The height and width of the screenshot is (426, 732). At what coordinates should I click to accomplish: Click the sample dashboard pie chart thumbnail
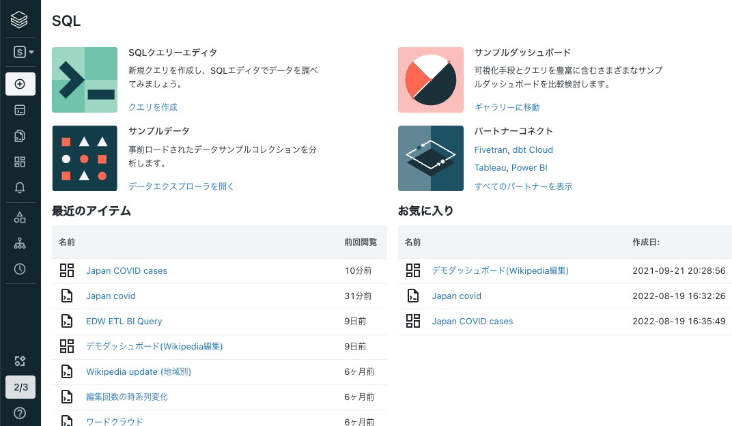431,80
